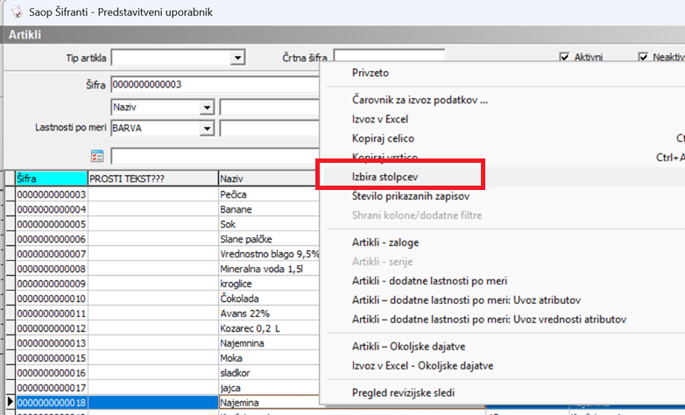Toggle the Aktivni checkbox

click(x=564, y=57)
